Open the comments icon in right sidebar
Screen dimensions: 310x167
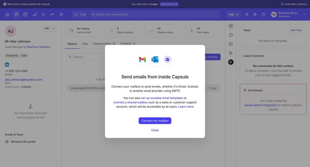pos(231,44)
